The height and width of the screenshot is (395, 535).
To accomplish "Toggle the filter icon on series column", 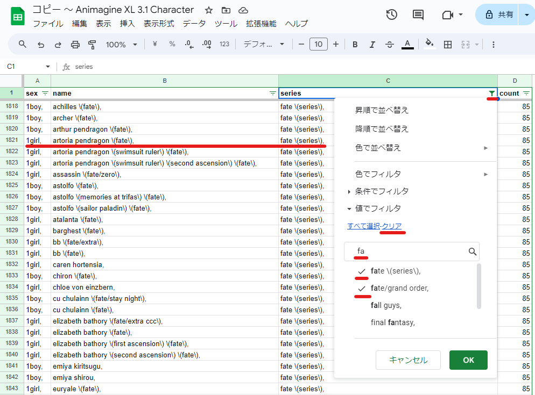I will (x=491, y=94).
